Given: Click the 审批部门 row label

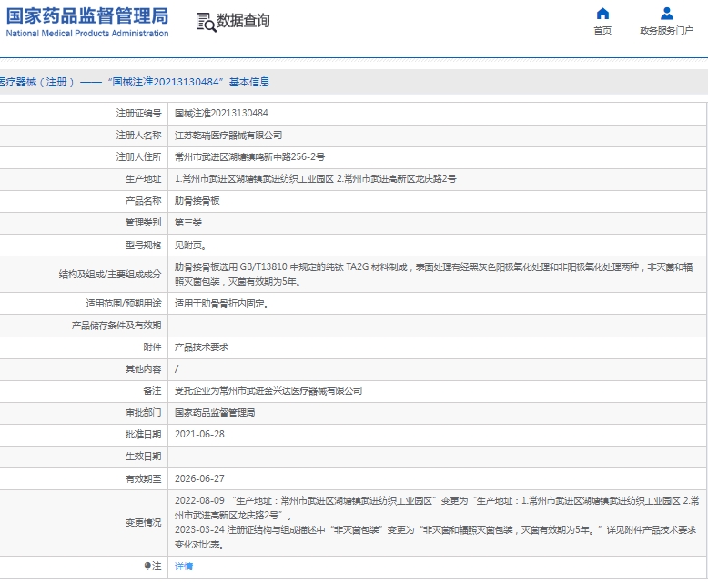Looking at the screenshot, I should tap(143, 412).
